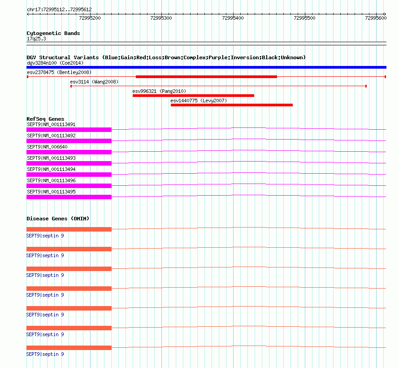Screen dimensions: 399x368
Task: Click the Cytogenetic Bands track title
Action: pos(53,33)
